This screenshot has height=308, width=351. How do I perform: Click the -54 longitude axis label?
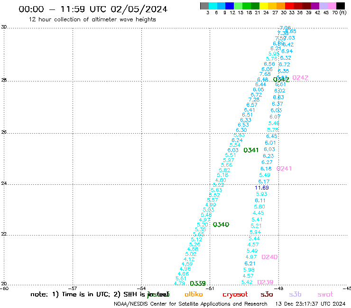tap(141, 288)
